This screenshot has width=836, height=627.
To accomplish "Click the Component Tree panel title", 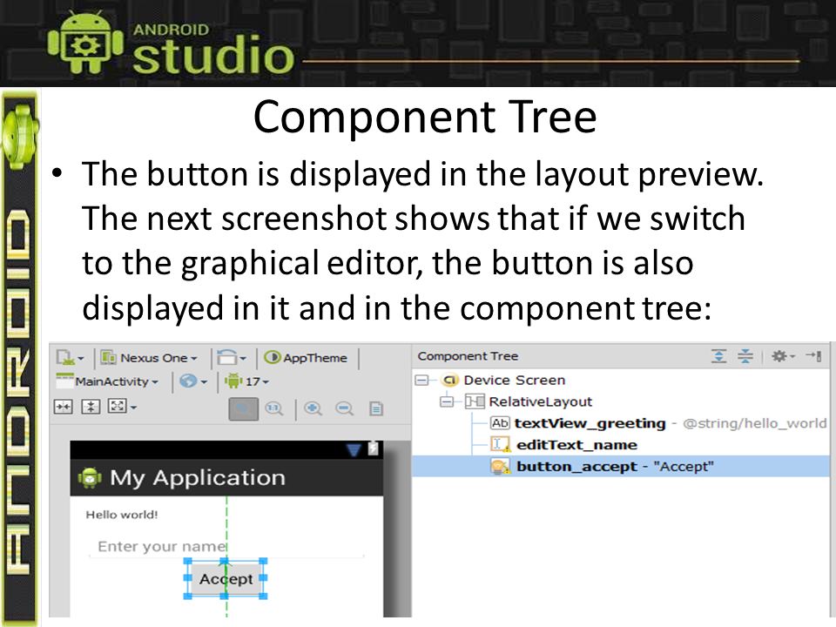I will click(468, 355).
